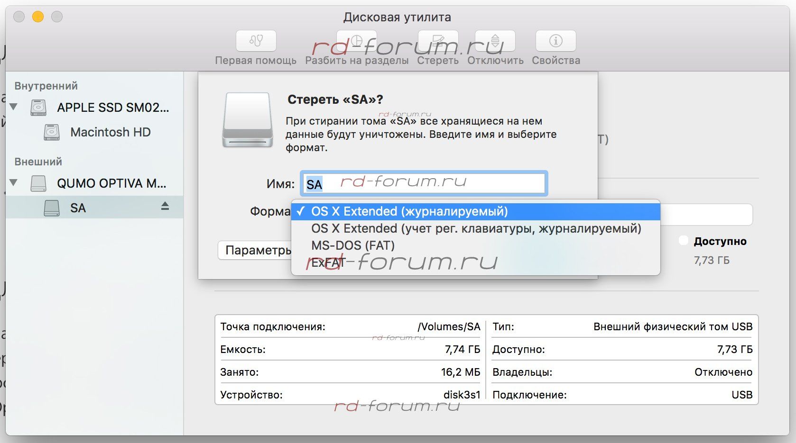Click the Macintosh HD disk icon
The image size is (796, 443).
pyautogui.click(x=51, y=132)
